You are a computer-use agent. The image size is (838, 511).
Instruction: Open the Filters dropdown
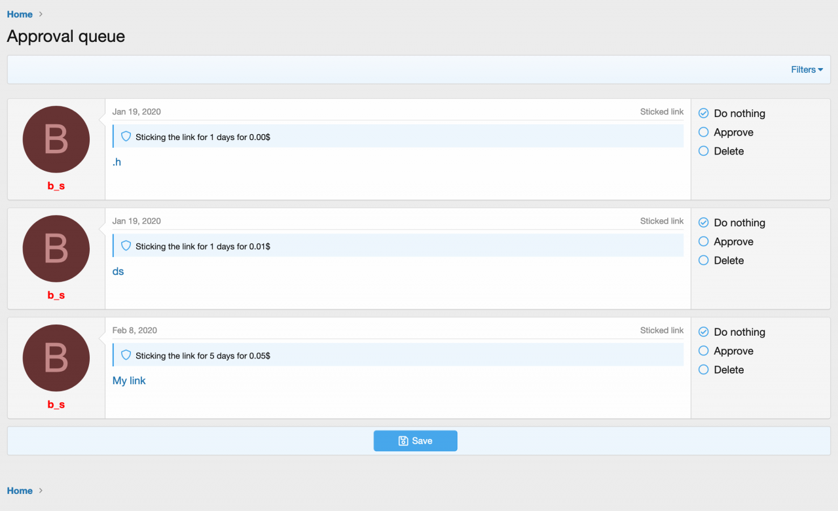[x=807, y=69]
